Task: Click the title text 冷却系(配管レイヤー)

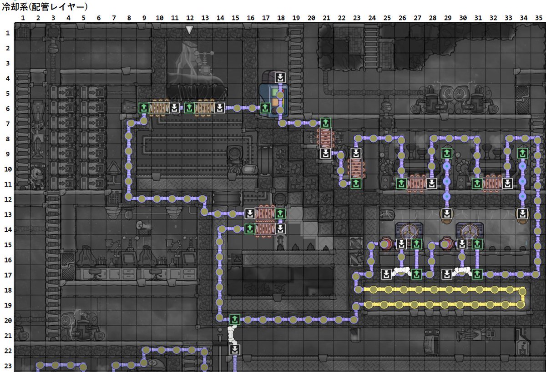Action: point(44,7)
